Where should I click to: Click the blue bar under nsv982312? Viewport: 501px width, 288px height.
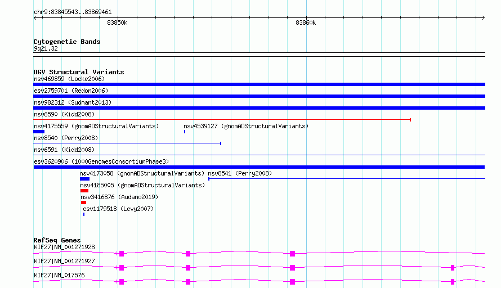[259, 108]
